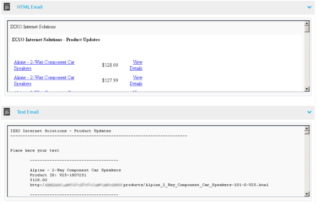The width and height of the screenshot is (317, 203).
Task: Open the Alpine speakers link priced $128.00
Action: pyautogui.click(x=44, y=65)
